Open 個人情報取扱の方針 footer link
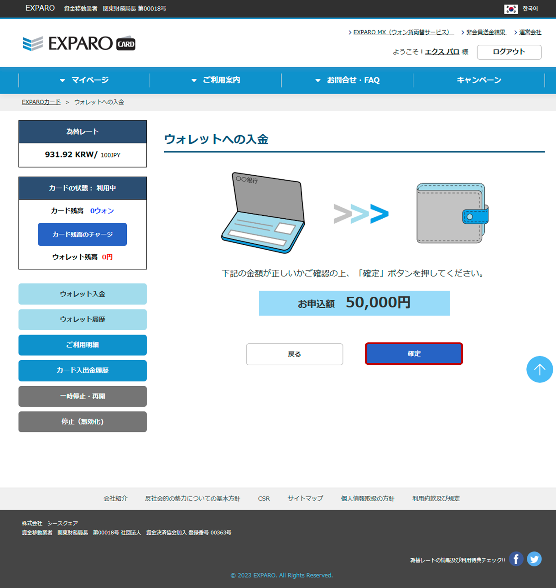Image resolution: width=556 pixels, height=588 pixels. point(367,499)
